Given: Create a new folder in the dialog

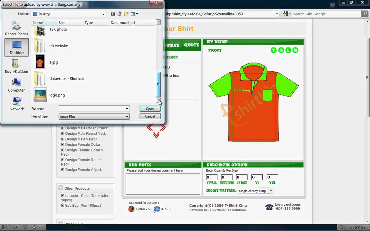Looking at the screenshot, I should 126,14.
